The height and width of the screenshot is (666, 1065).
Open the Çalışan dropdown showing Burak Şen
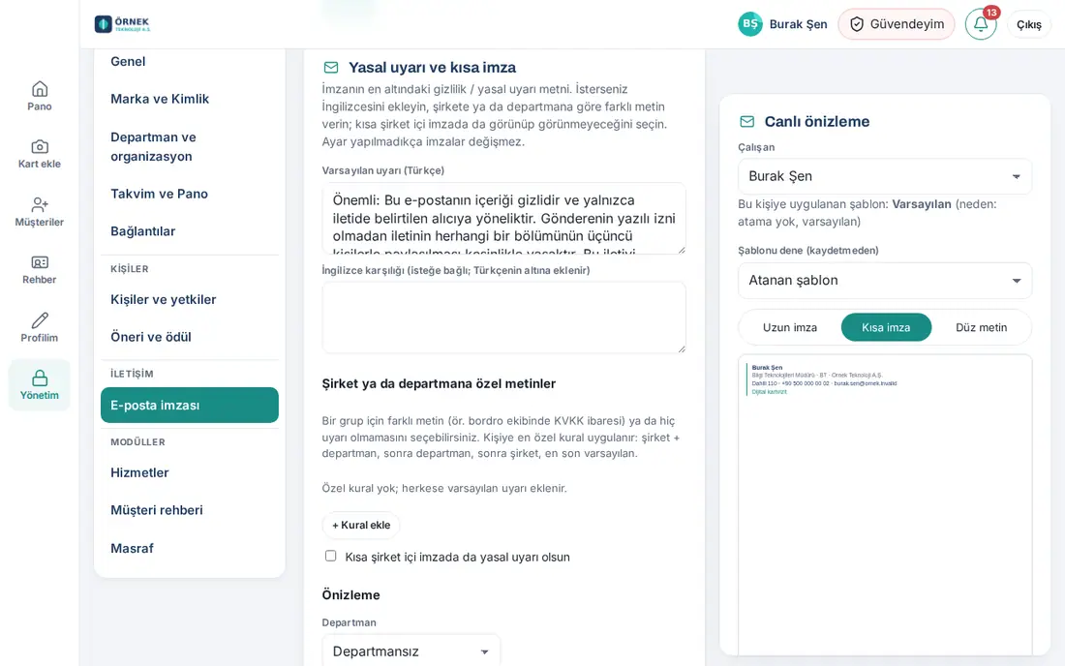884,176
